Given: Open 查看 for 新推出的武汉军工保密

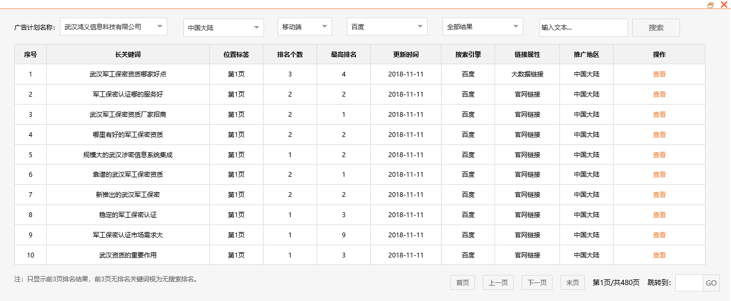Looking at the screenshot, I should tap(659, 195).
